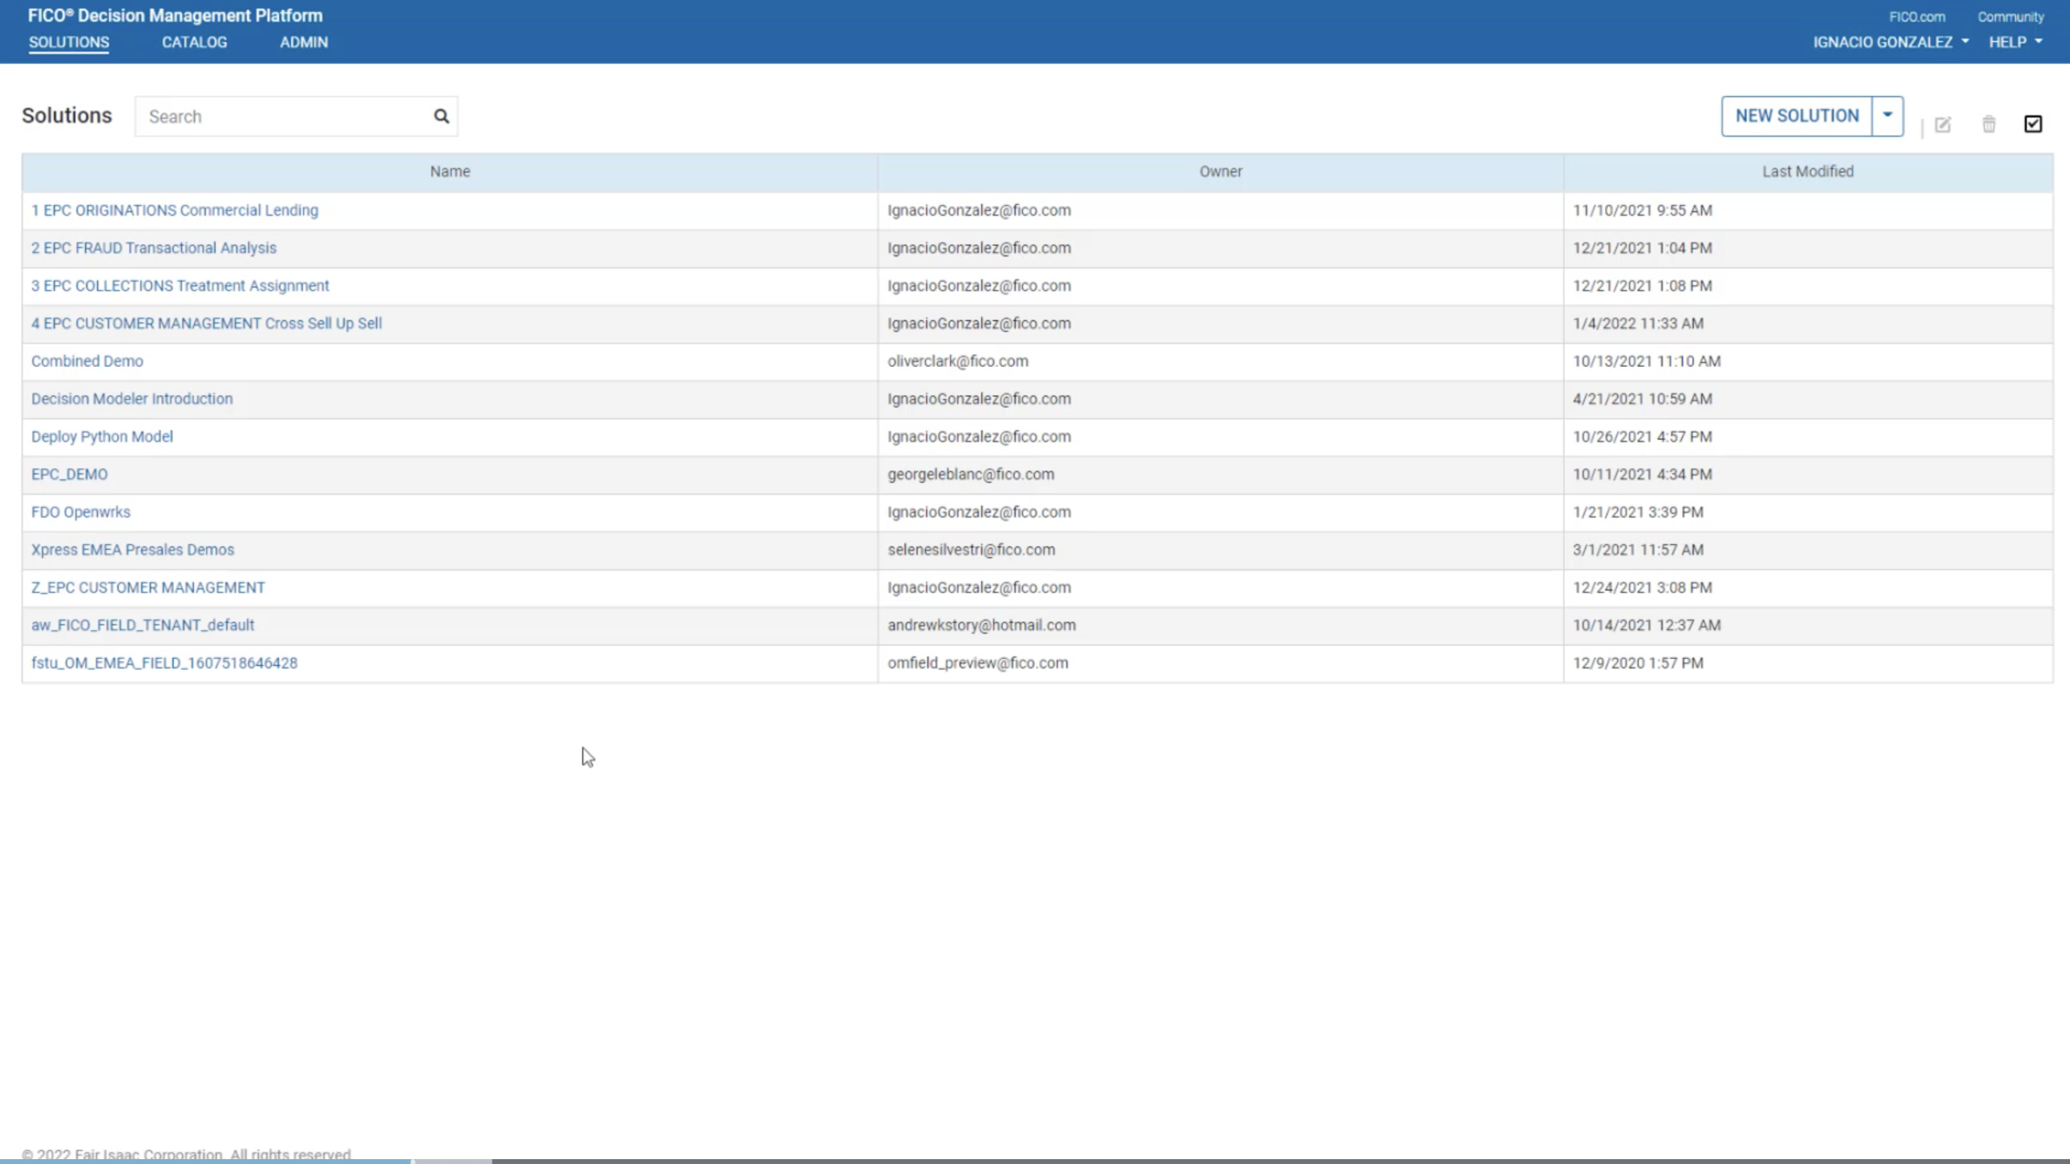Click the 3/1/2021 11:57 AM date cell

(1808, 550)
